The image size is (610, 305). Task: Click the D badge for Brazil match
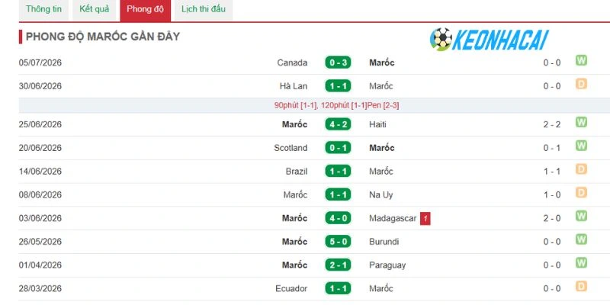pos(581,169)
